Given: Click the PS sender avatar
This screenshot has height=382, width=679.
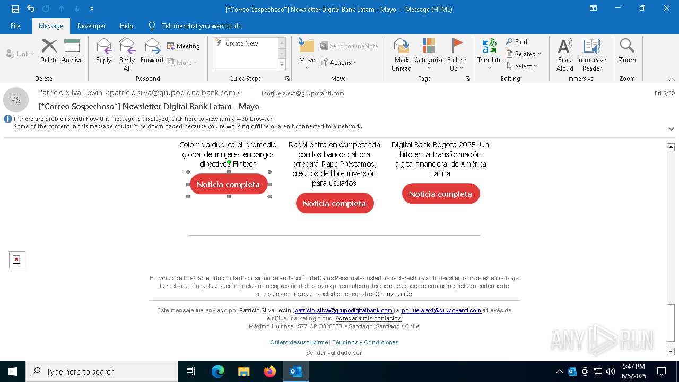Looking at the screenshot, I should point(16,100).
